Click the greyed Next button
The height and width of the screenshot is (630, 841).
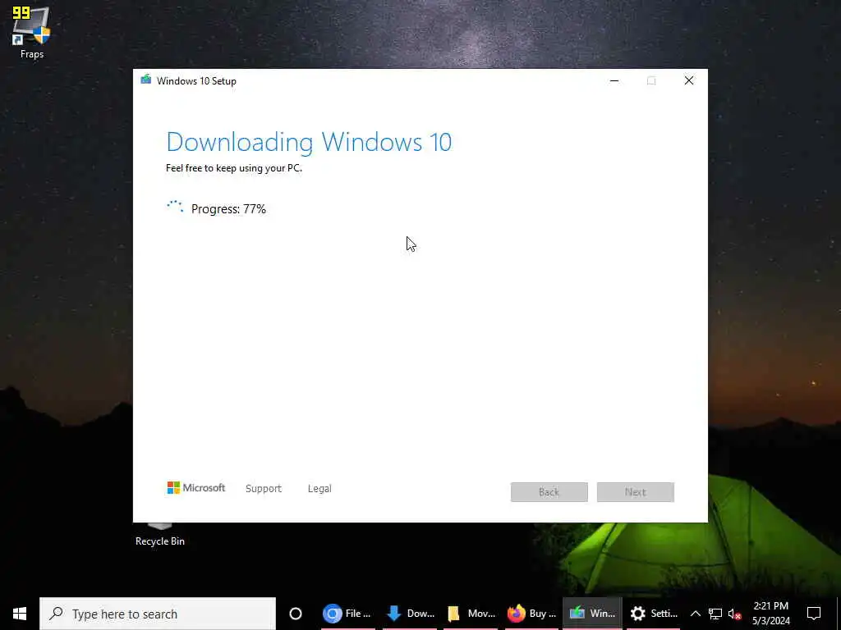[636, 492]
